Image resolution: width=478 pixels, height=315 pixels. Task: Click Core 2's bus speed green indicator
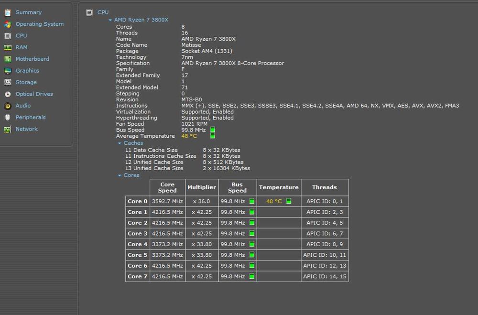click(252, 223)
